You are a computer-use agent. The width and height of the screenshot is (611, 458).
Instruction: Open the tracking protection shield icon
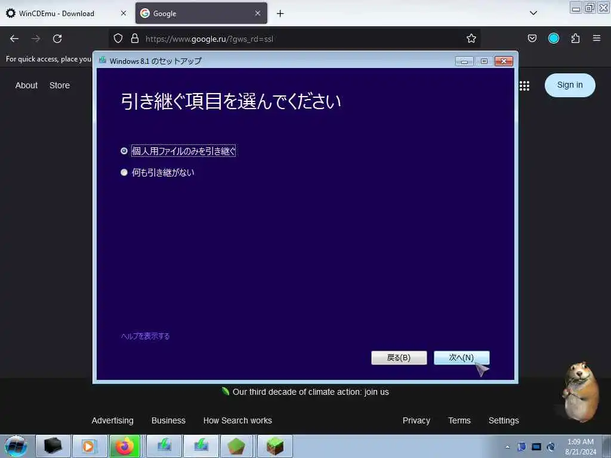pyautogui.click(x=118, y=39)
